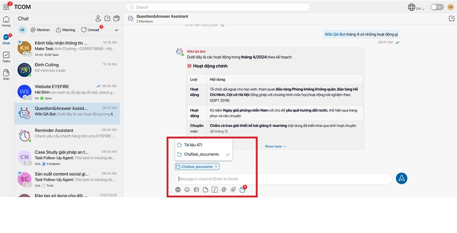
Task: Click edit icon at chat header right
Action: click(451, 19)
